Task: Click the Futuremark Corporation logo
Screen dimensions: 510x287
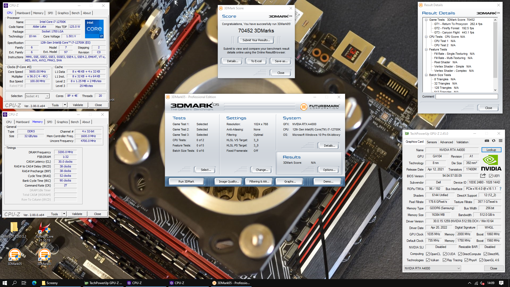Action: (320, 107)
